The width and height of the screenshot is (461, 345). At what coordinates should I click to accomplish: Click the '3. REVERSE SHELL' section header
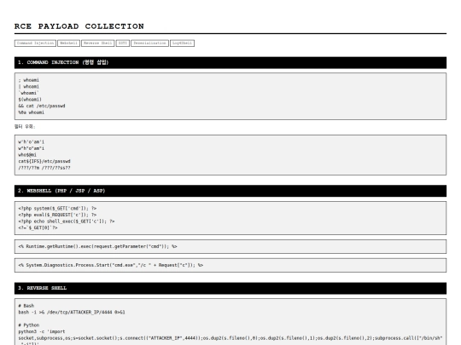pos(230,288)
